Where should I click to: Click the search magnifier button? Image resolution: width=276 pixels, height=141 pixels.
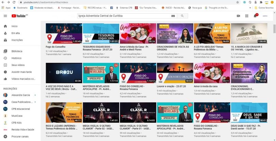coord(182,16)
